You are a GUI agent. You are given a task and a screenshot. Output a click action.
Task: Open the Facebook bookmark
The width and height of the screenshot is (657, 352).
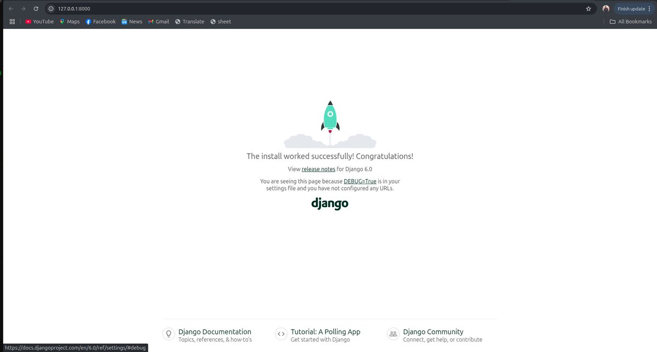[101, 22]
